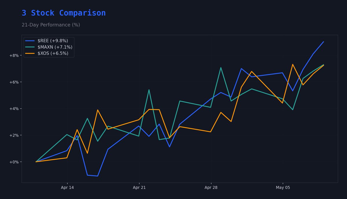Click the +4% y-axis label
This screenshot has height=199, width=347.
point(14,109)
